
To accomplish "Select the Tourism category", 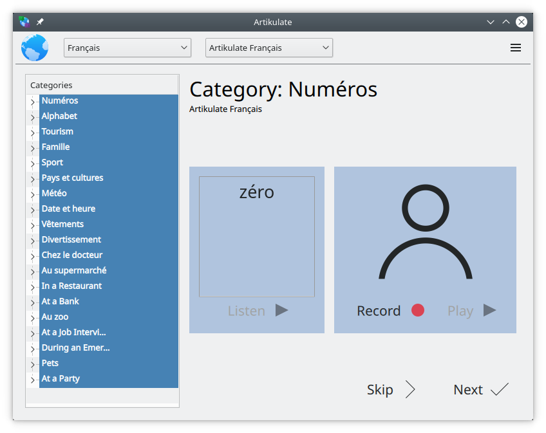I will (57, 131).
